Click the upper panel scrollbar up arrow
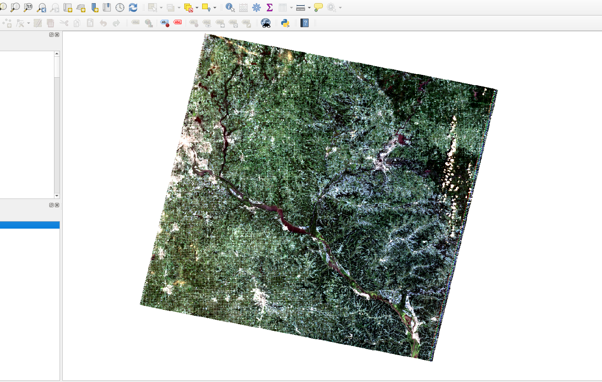The image size is (602, 382). tap(57, 53)
